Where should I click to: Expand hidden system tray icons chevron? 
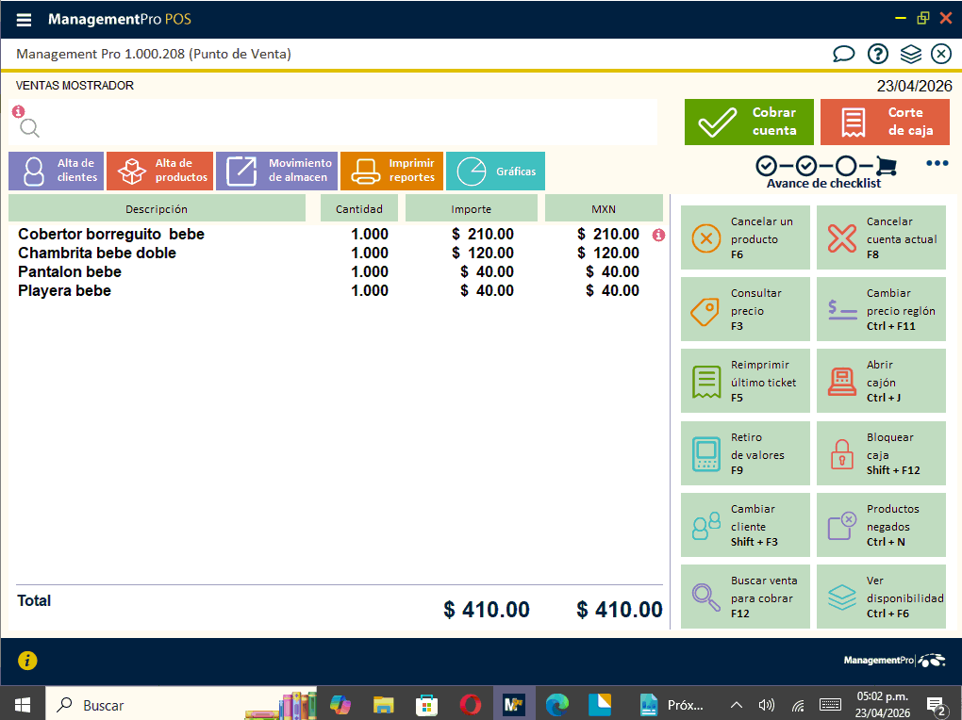[x=737, y=705]
